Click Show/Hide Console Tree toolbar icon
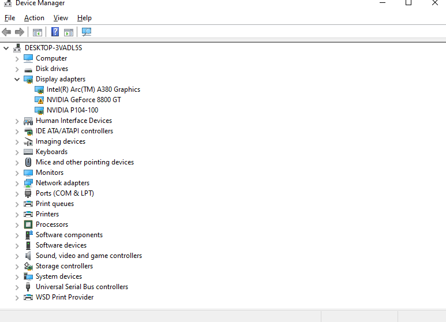446x322 pixels. point(38,32)
